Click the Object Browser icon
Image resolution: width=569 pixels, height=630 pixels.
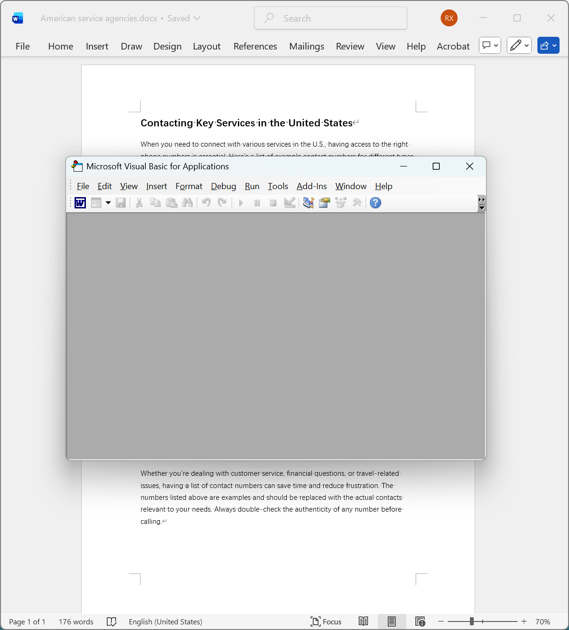pos(340,203)
